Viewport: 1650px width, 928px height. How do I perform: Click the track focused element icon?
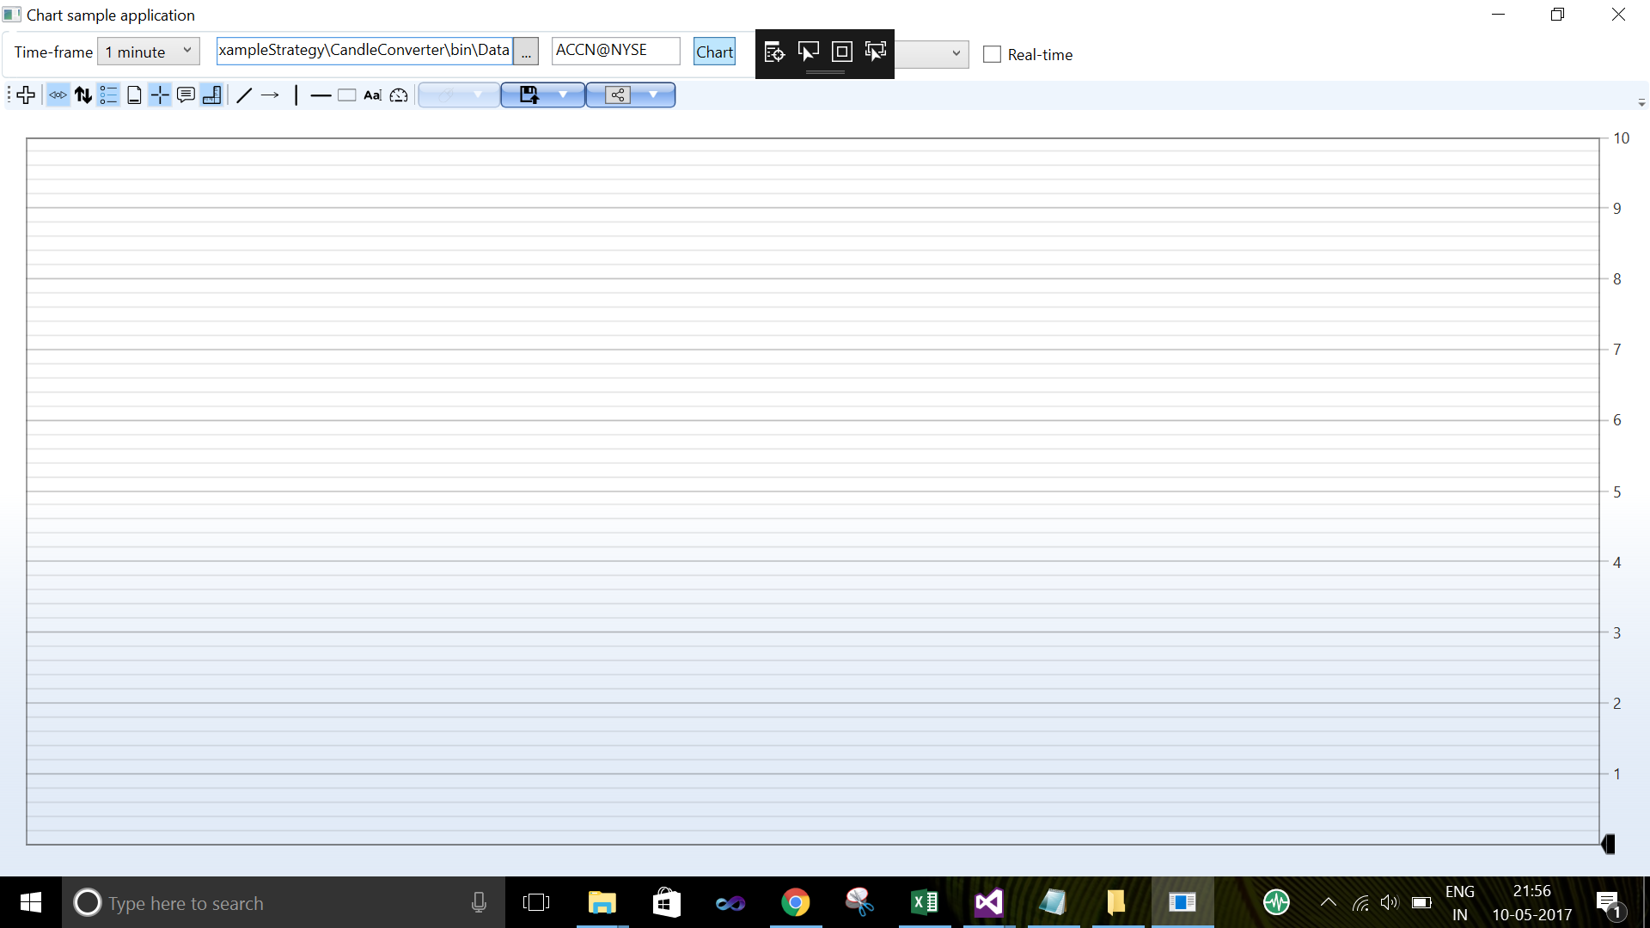click(x=876, y=52)
